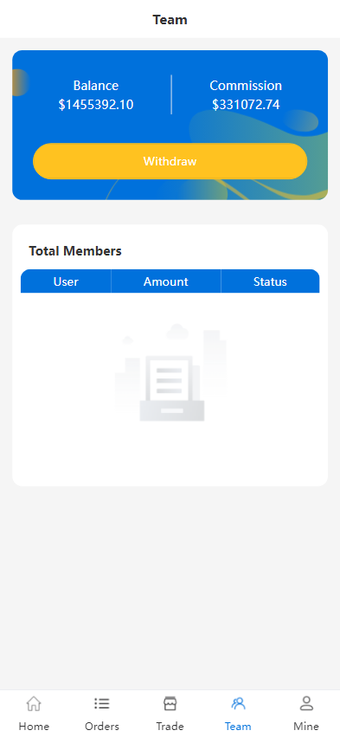
Task: Select the User column header
Action: click(66, 281)
